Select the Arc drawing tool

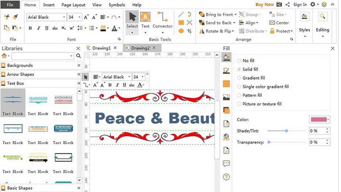(x=189, y=14)
